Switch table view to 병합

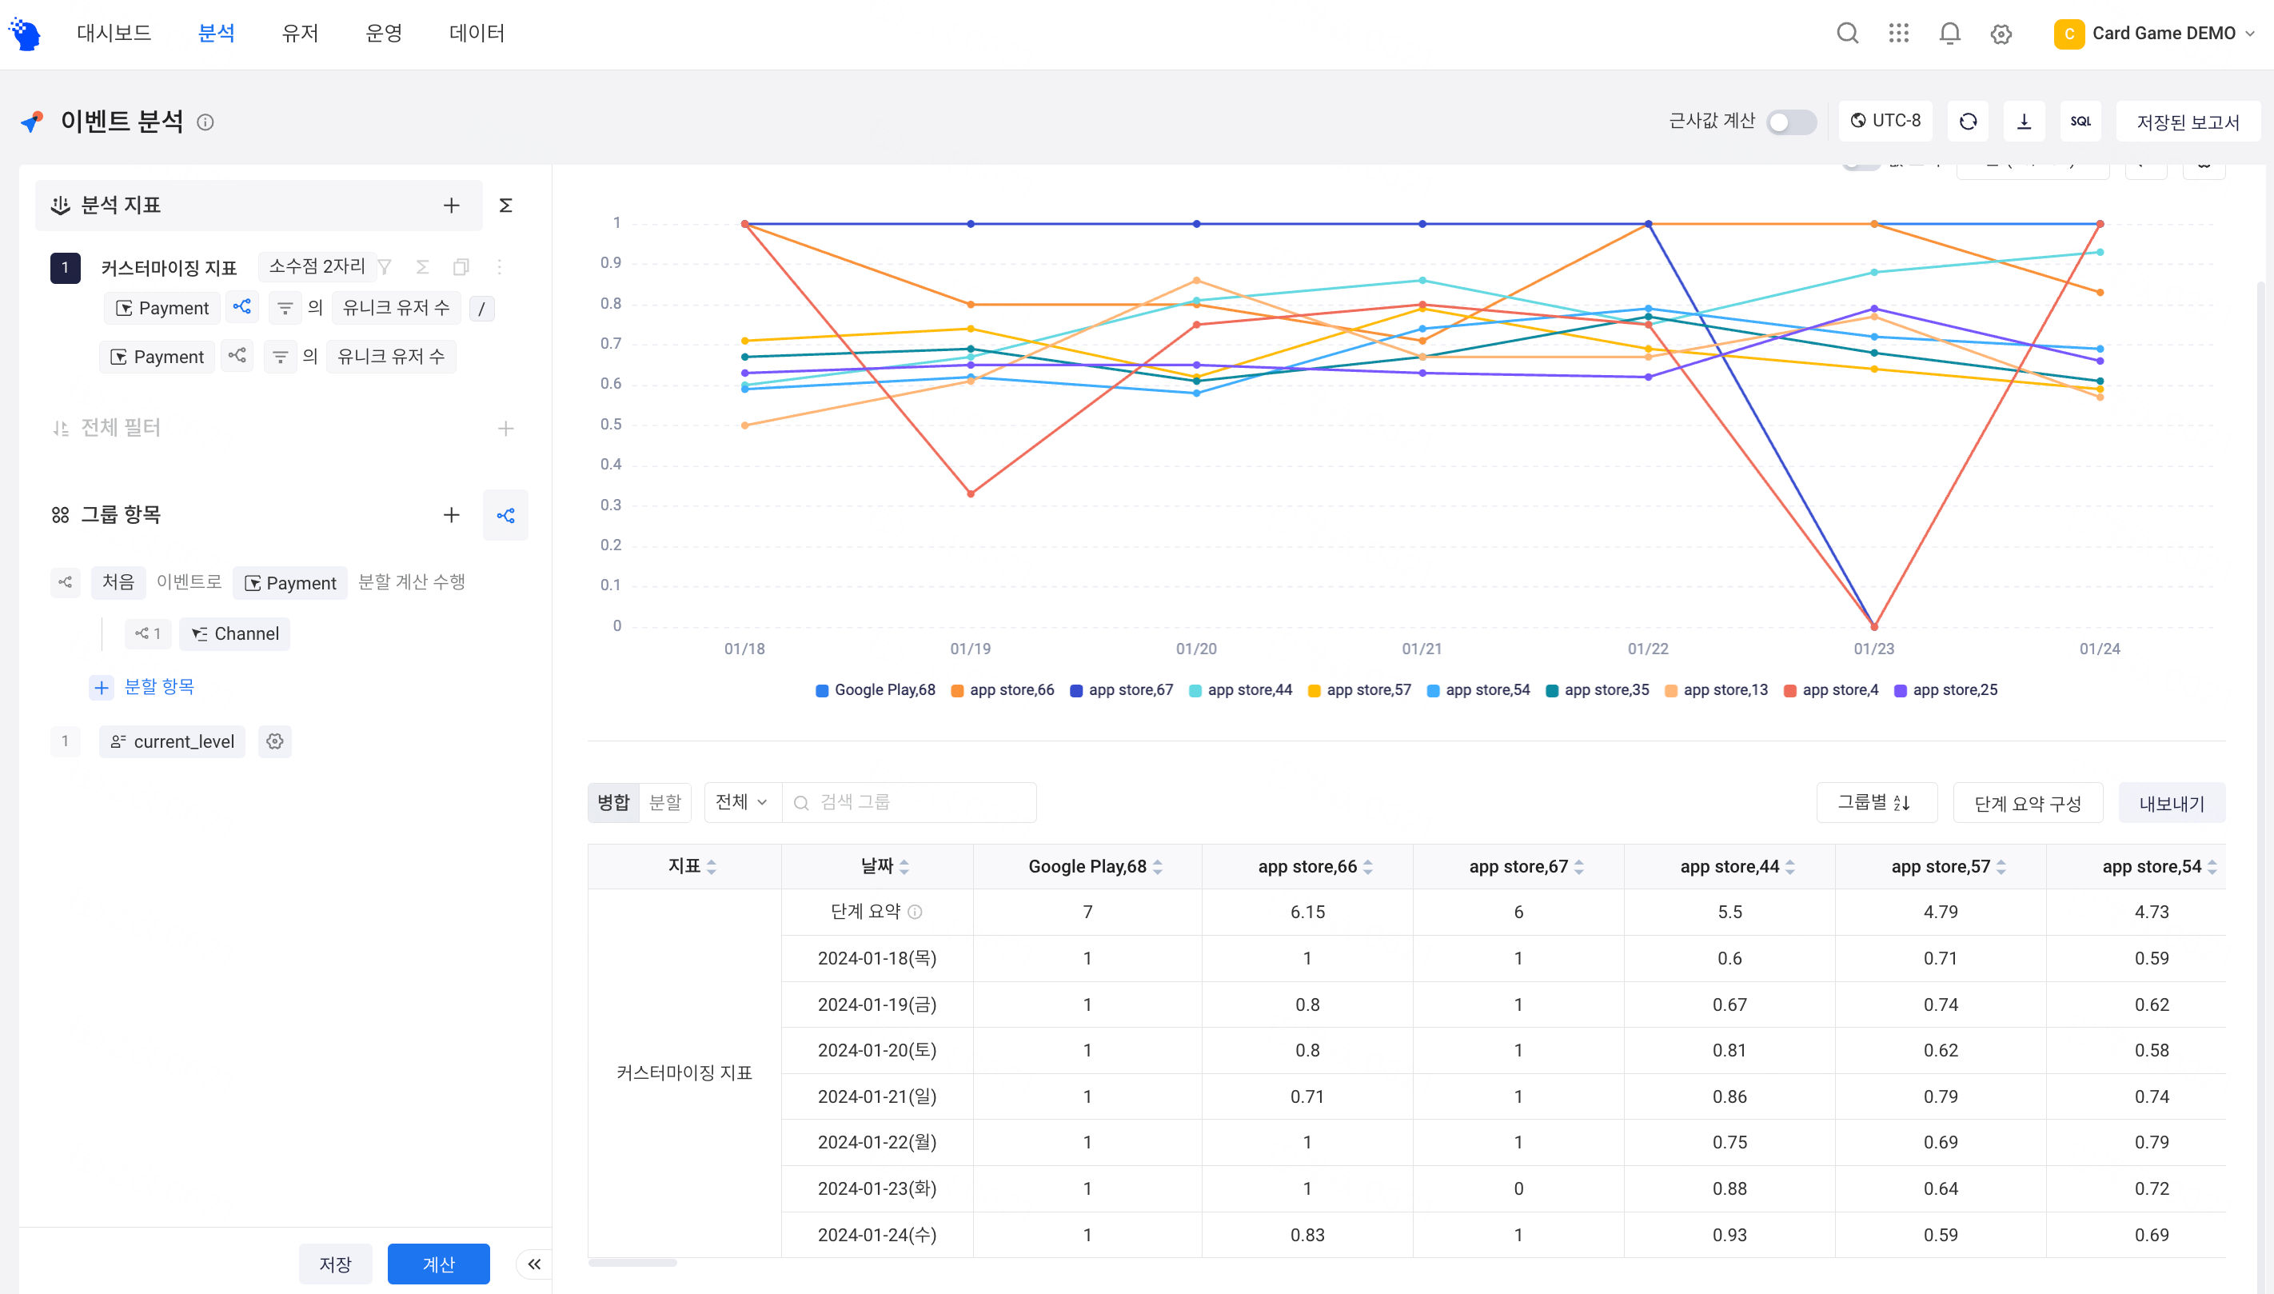pos(613,802)
